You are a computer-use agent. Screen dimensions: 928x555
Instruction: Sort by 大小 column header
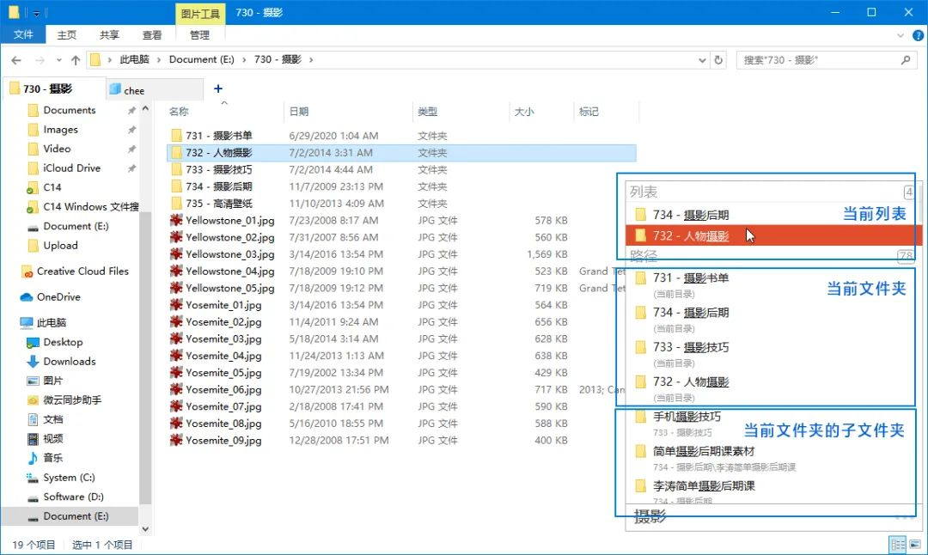(541, 111)
